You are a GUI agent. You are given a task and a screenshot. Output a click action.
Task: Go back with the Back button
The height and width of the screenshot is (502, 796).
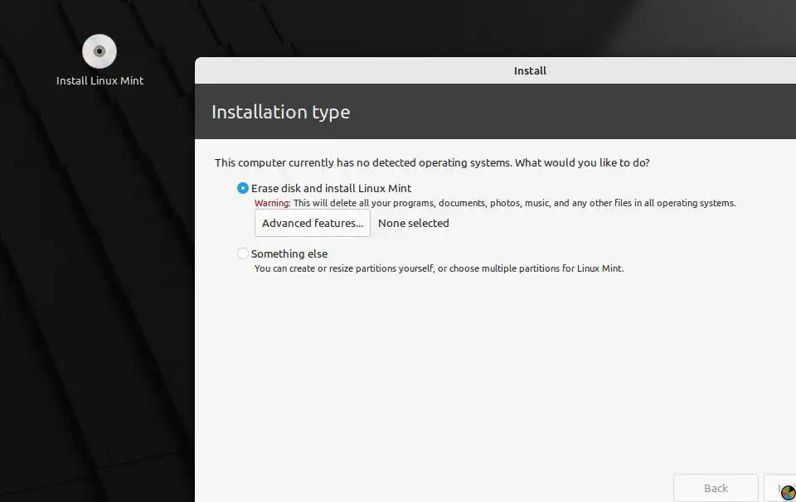[x=716, y=488]
